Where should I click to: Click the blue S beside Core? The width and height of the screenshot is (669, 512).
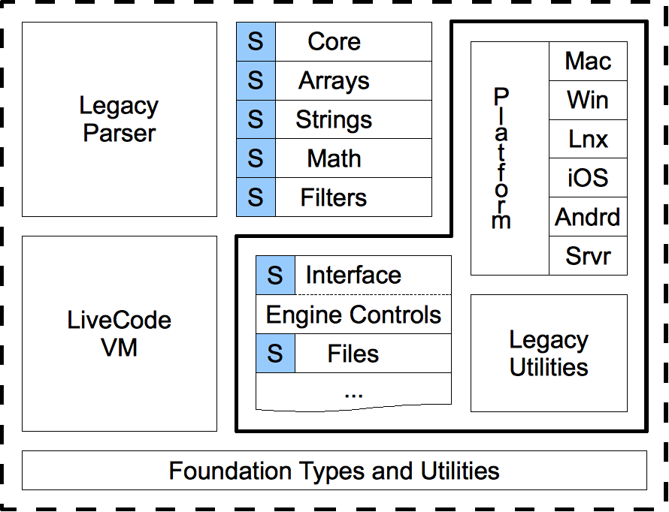tap(256, 41)
